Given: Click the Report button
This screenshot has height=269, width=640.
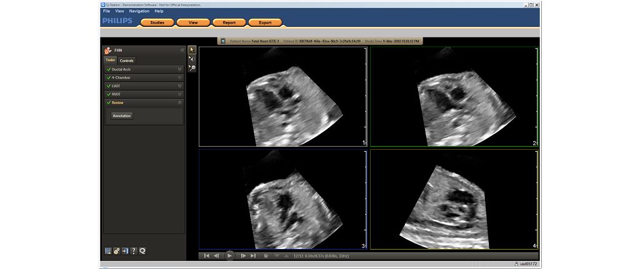Looking at the screenshot, I should [x=229, y=23].
